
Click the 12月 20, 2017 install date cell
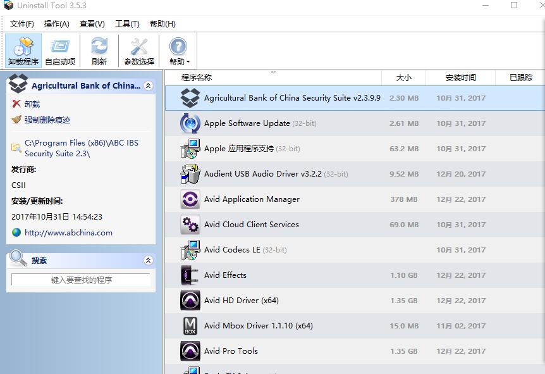[x=461, y=174]
